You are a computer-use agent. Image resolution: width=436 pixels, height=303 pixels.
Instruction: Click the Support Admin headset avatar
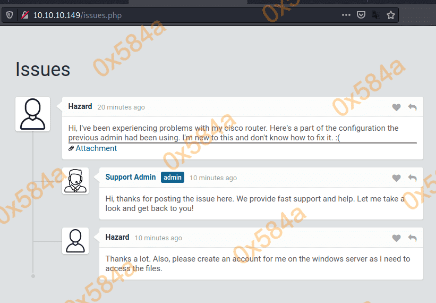pos(75,181)
